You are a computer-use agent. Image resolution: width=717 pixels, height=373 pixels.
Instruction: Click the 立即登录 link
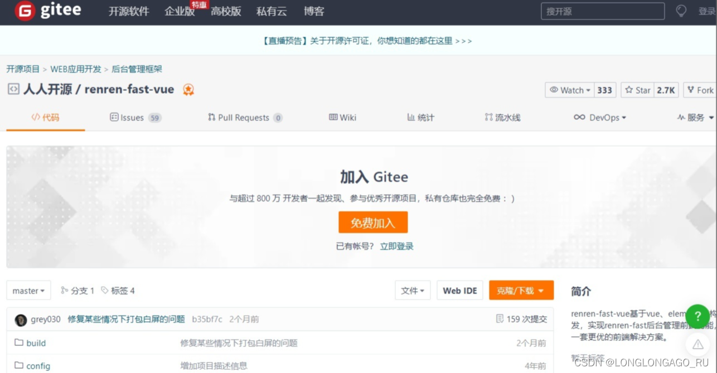397,246
